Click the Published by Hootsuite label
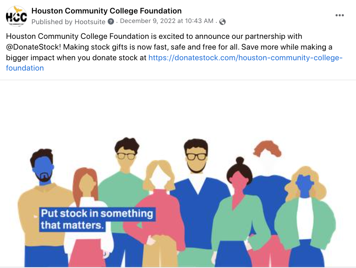Image resolution: width=356 pixels, height=268 pixels. [x=68, y=22]
